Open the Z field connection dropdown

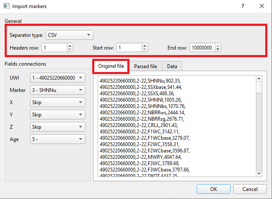(58, 127)
